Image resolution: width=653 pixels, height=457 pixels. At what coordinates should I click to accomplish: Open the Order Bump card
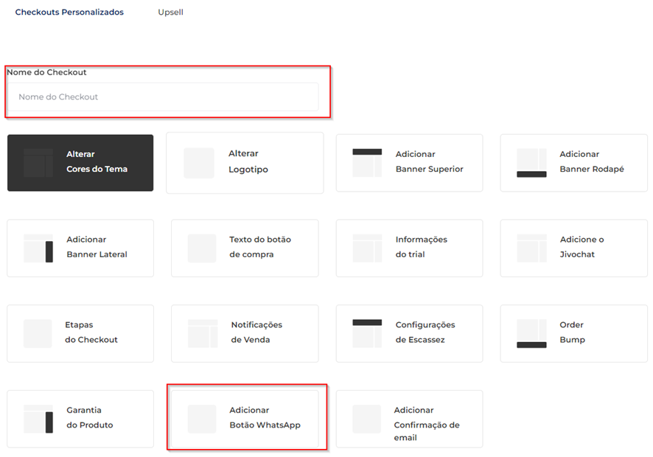(x=574, y=334)
